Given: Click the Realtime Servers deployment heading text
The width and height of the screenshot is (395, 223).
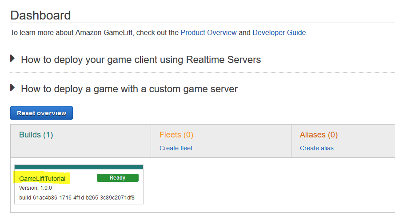Looking at the screenshot, I should [x=140, y=59].
